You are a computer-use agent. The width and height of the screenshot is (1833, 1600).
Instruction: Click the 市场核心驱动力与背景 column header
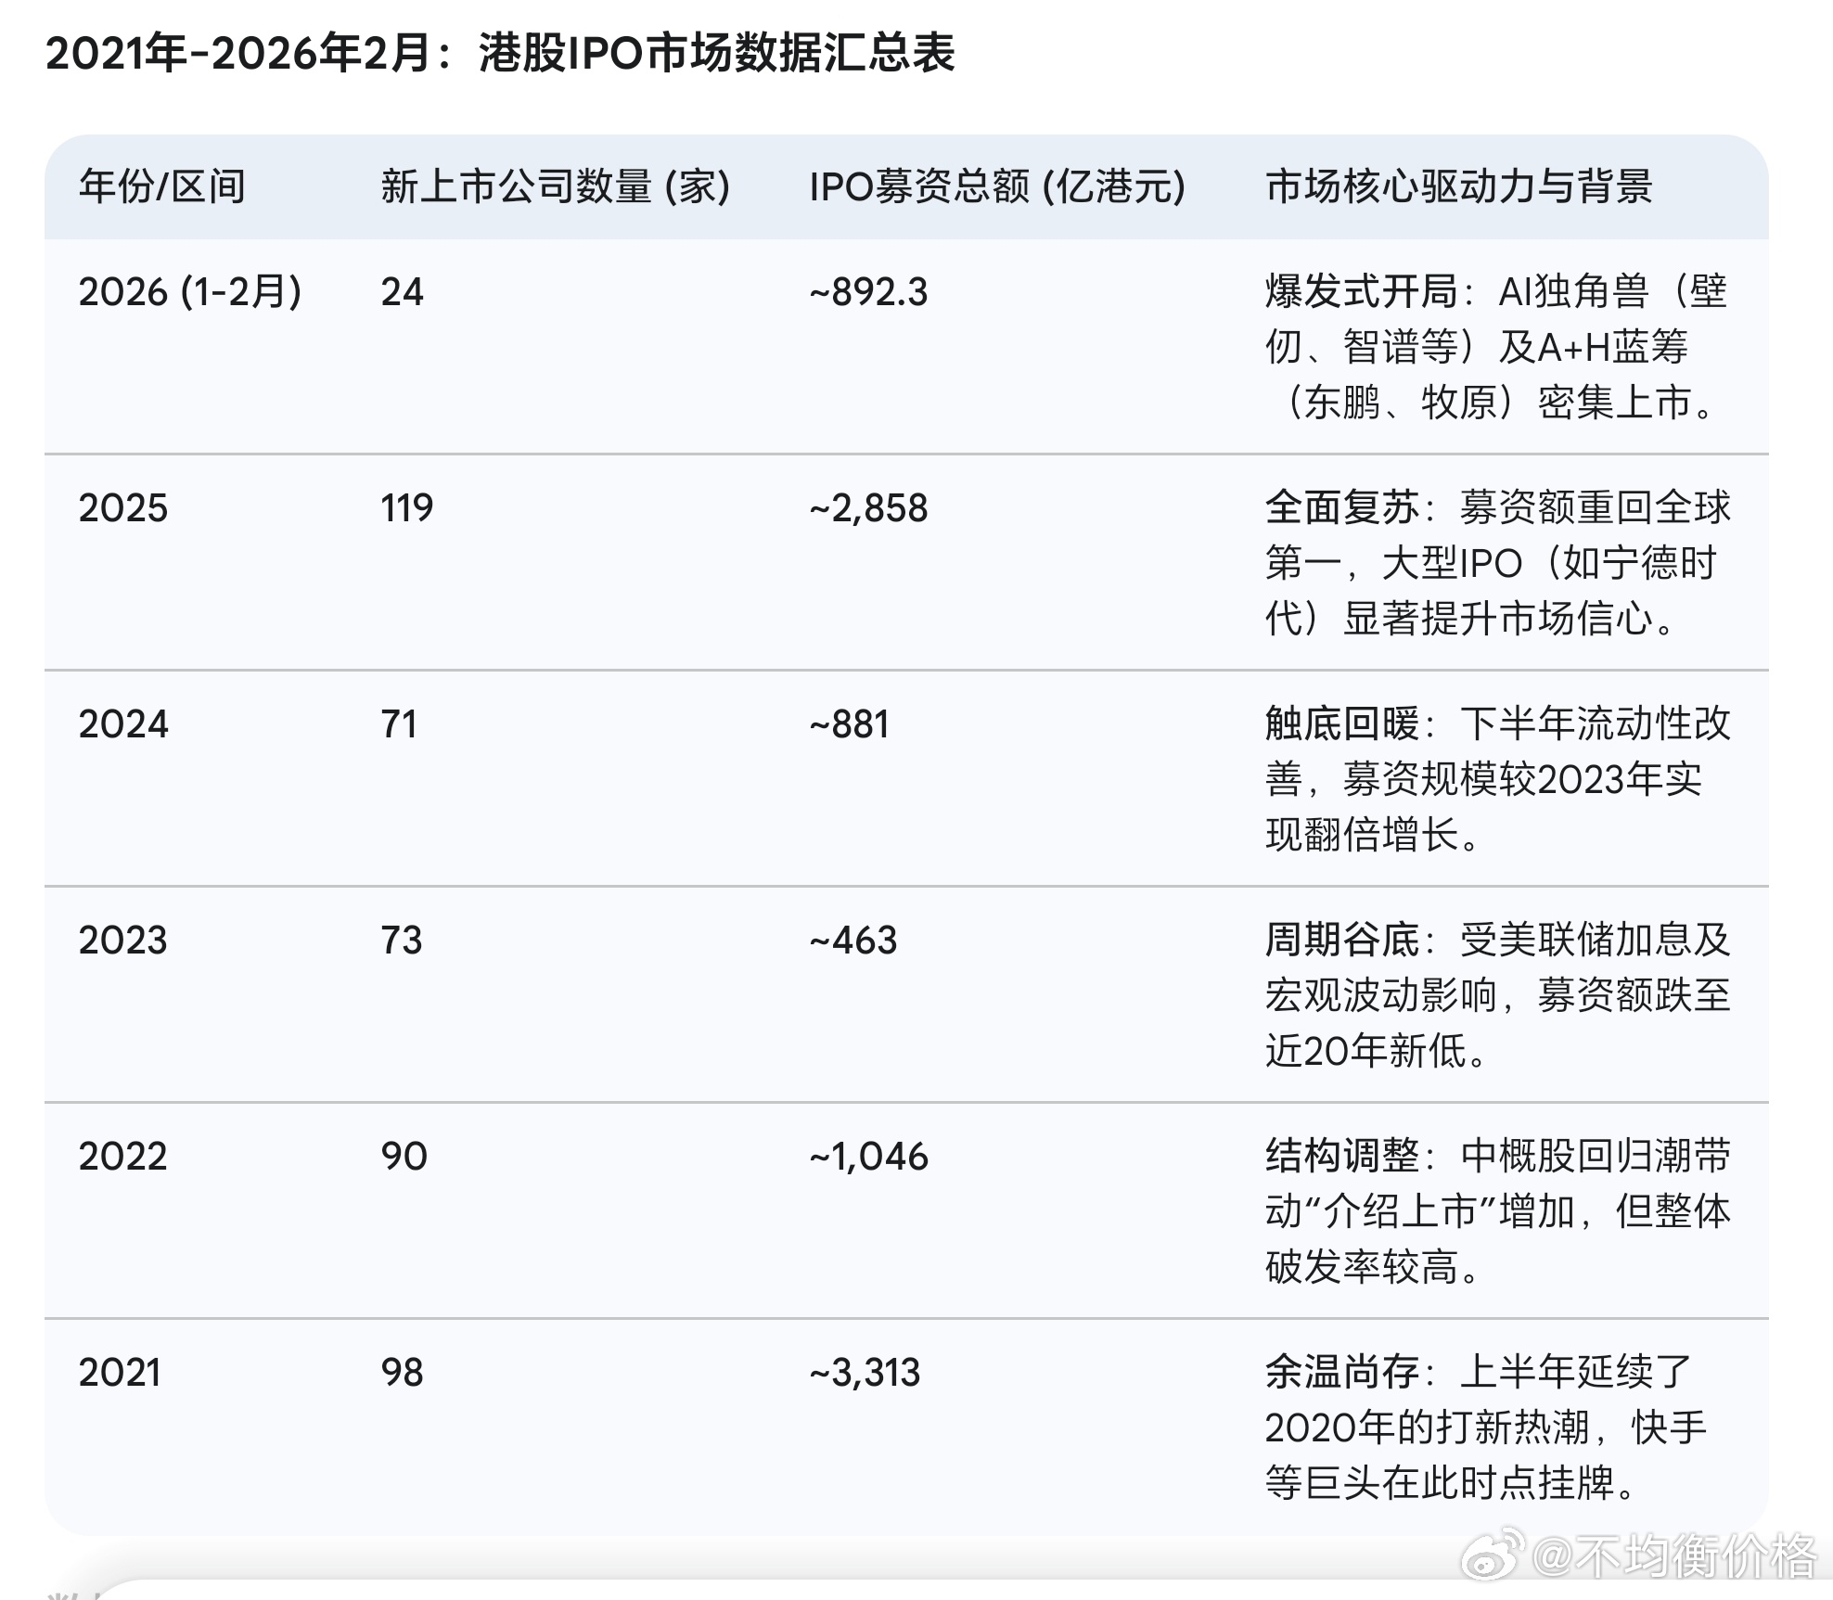1458,186
